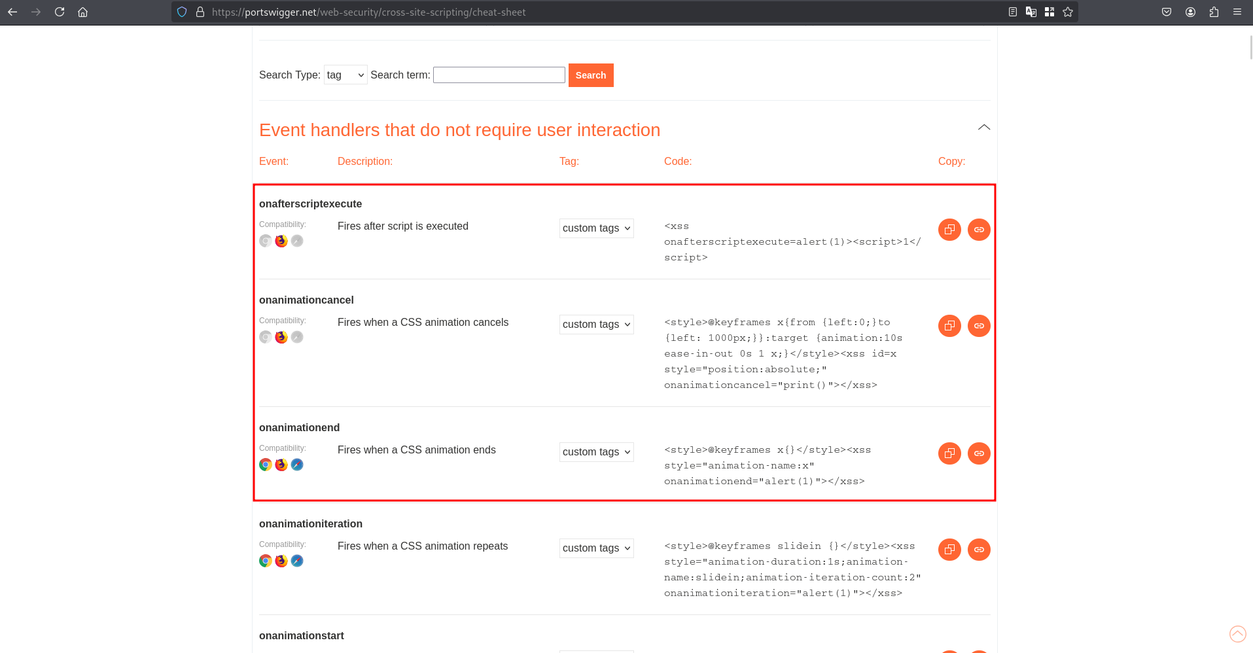Click the forward navigation arrow

point(36,12)
